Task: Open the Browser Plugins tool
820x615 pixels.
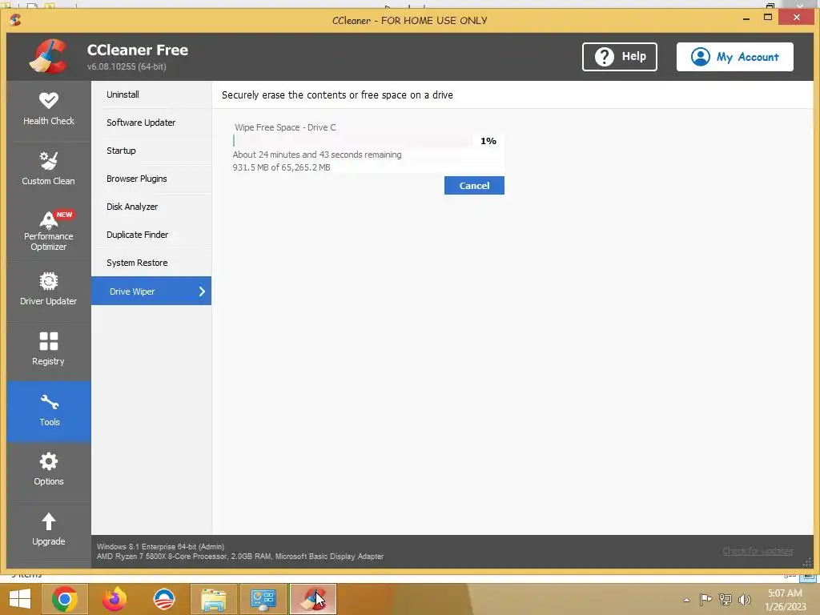Action: point(151,179)
